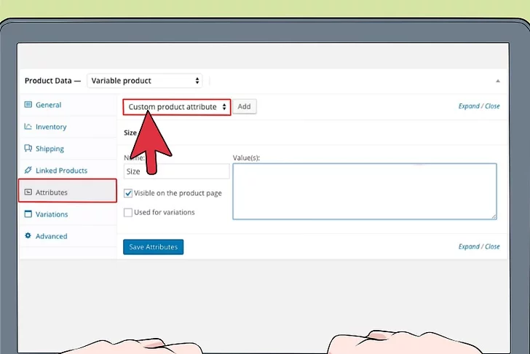Click the Inventory chart icon

(x=28, y=127)
